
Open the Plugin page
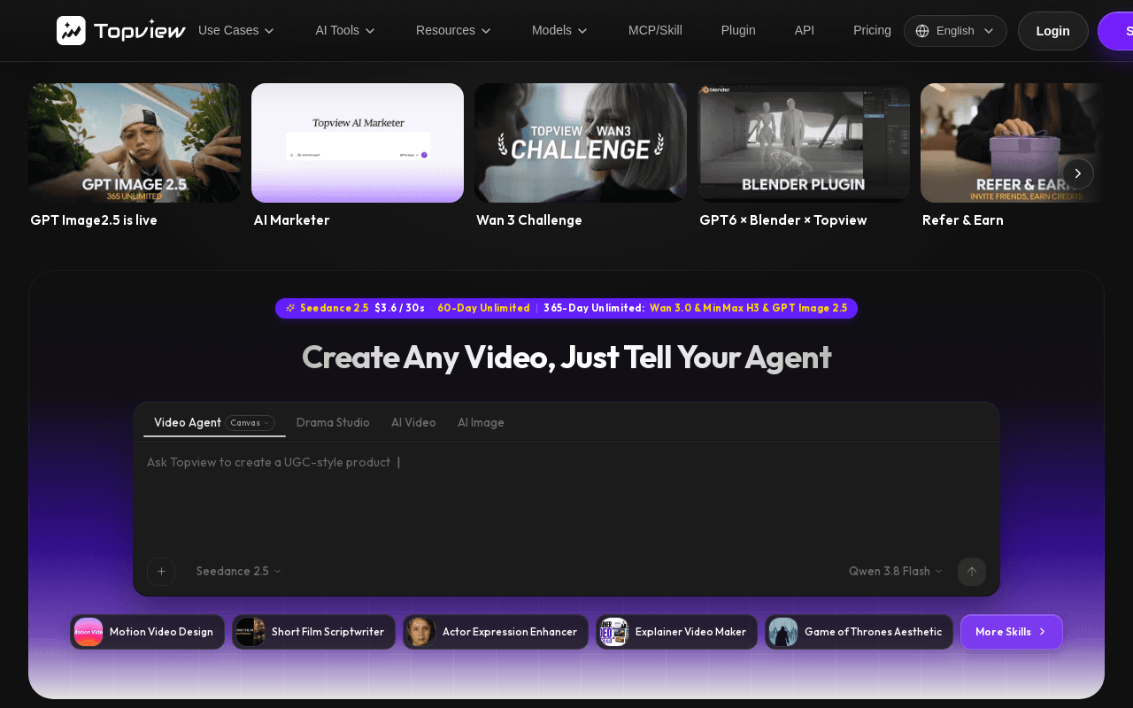(738, 30)
